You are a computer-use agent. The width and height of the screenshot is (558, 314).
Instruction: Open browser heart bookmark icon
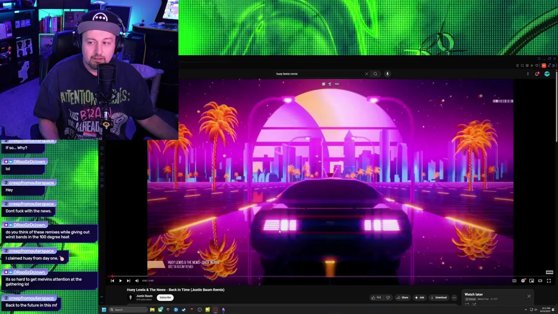537,65
